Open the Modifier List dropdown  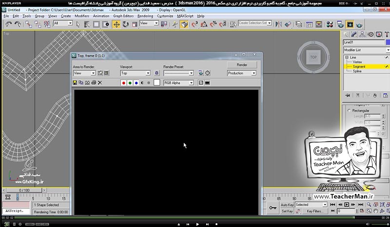367,50
